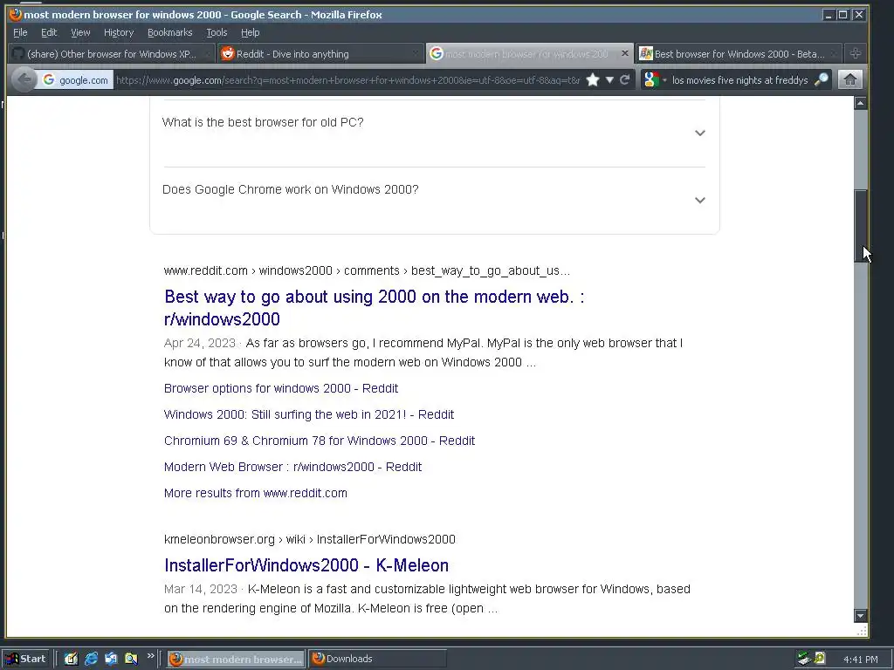
Task: Click the 4:41 PM clock
Action: coord(860,660)
